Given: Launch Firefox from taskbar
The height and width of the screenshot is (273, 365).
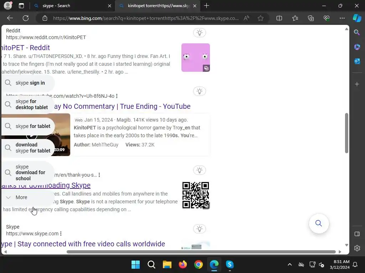Looking at the screenshot, I should point(183,264).
